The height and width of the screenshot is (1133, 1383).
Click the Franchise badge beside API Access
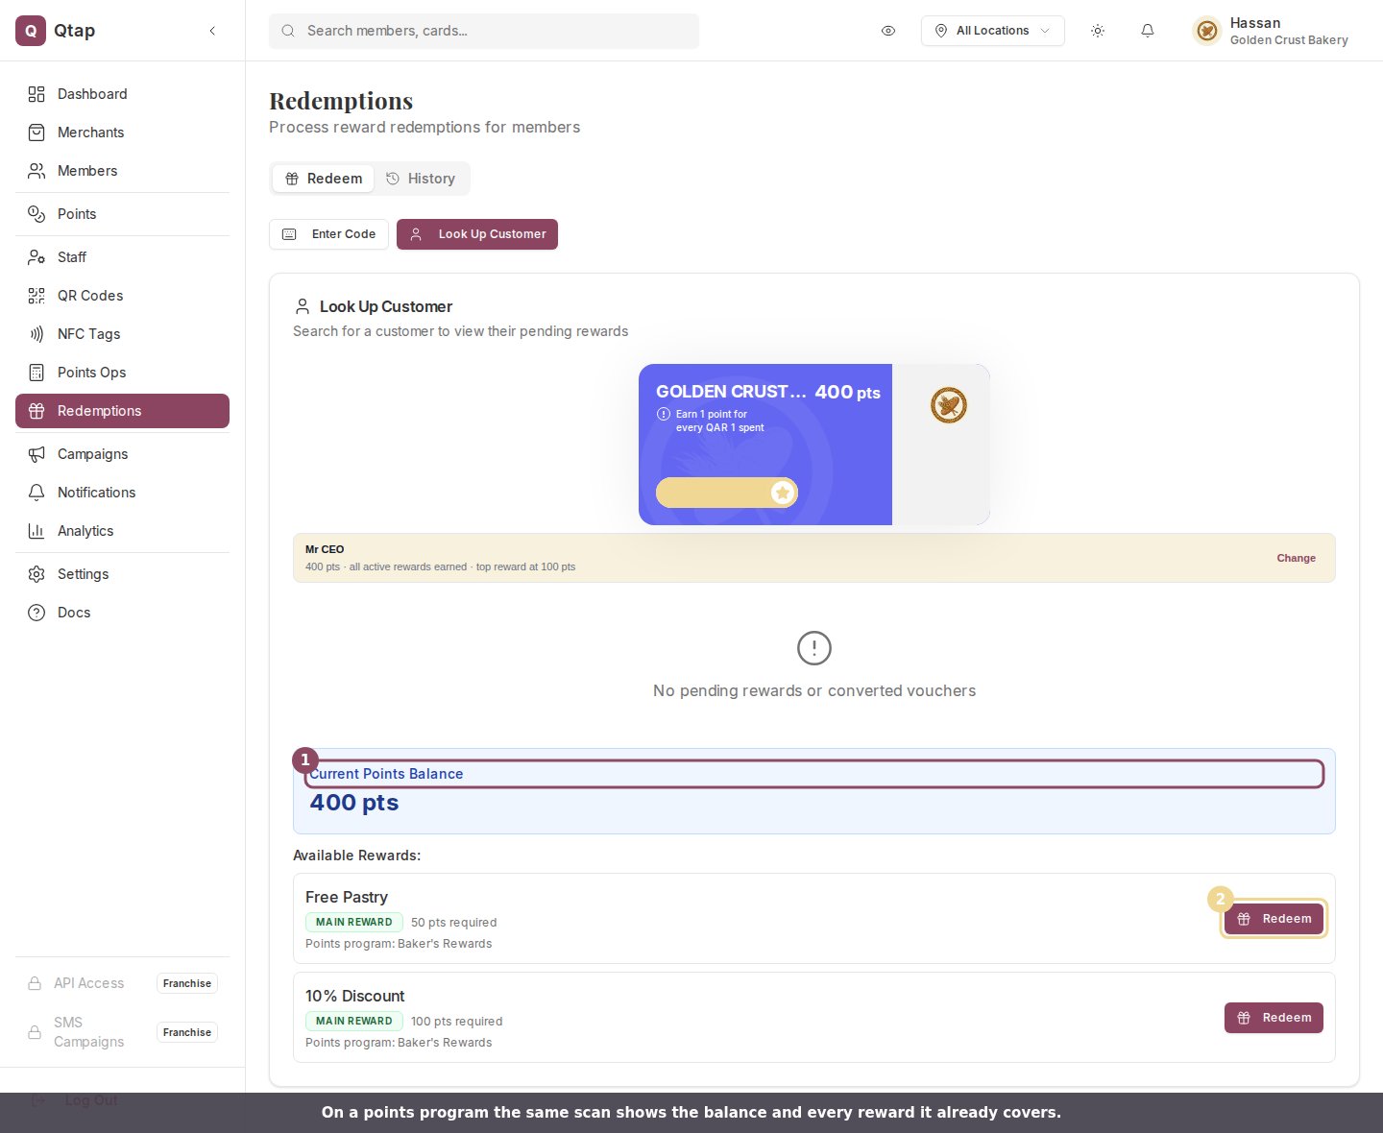(187, 983)
